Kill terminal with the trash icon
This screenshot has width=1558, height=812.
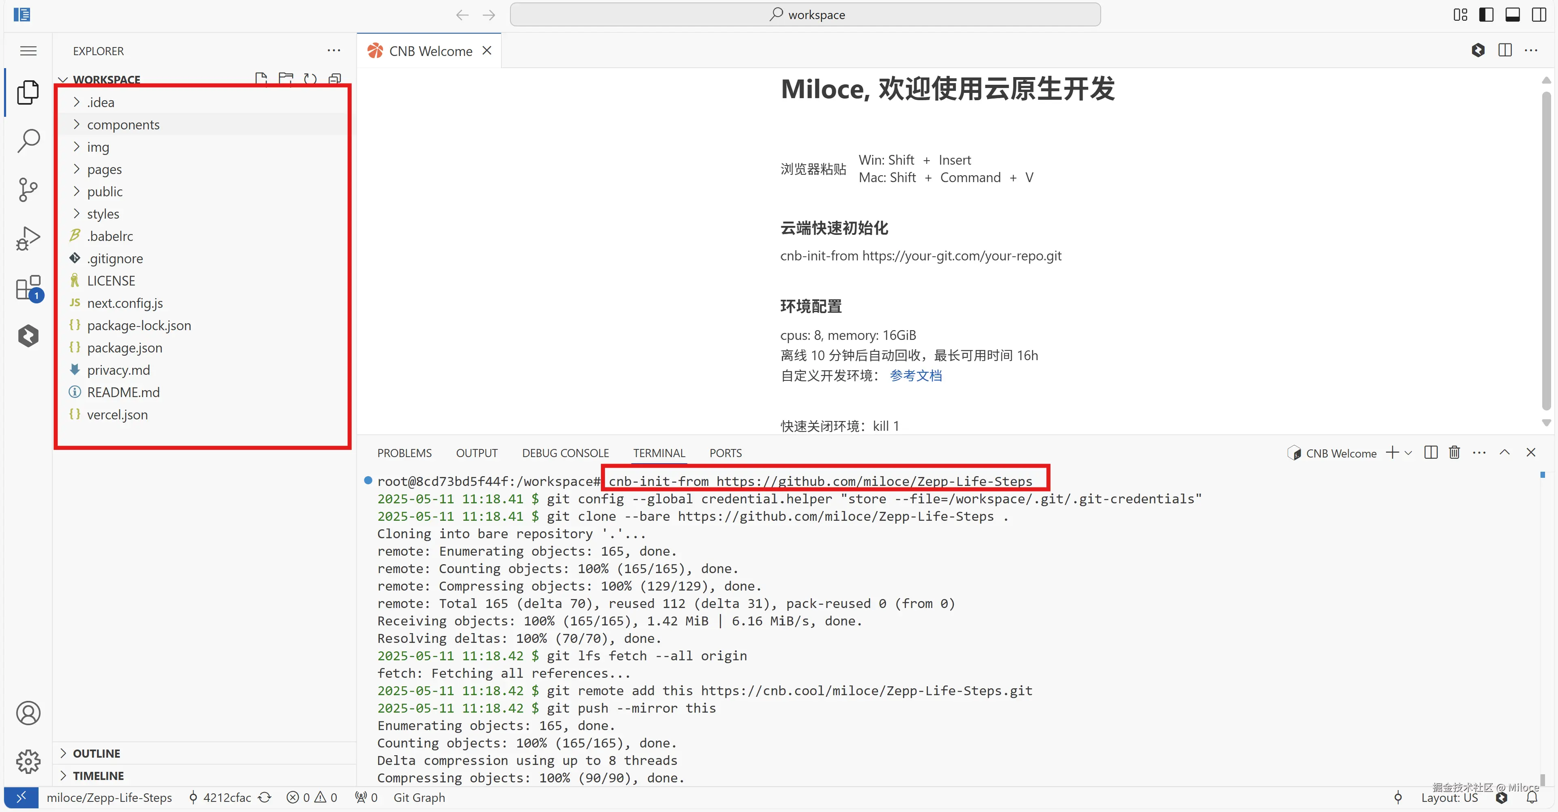point(1454,452)
